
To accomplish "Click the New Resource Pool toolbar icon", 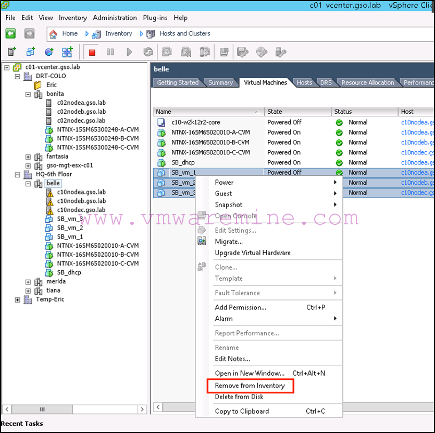I will pos(49,52).
